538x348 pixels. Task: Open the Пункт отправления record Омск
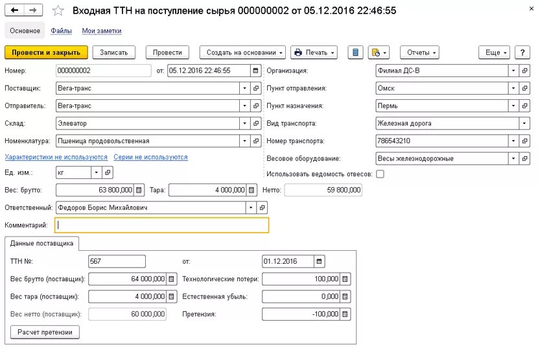pos(524,88)
